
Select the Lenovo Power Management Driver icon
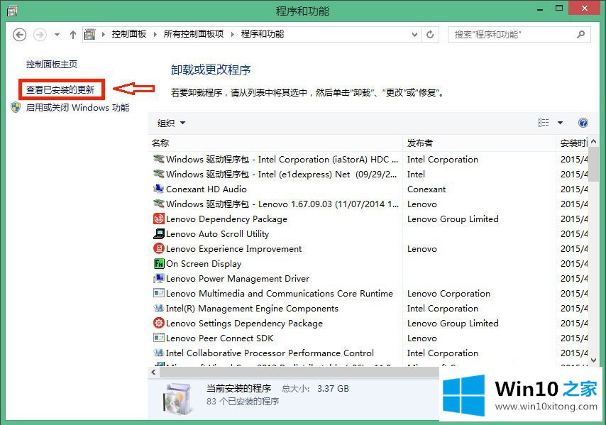tap(158, 278)
